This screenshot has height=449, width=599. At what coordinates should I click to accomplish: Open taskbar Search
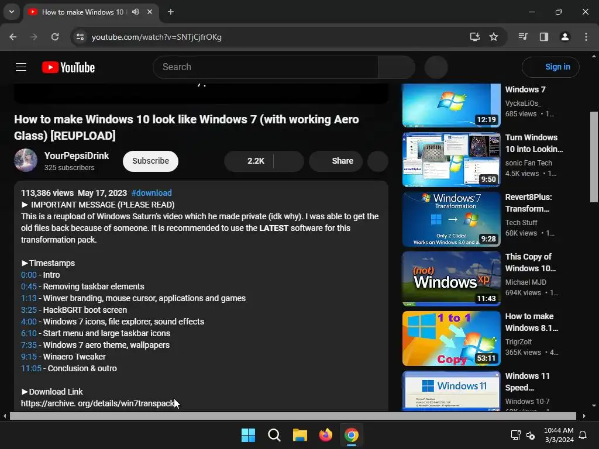coord(274,435)
